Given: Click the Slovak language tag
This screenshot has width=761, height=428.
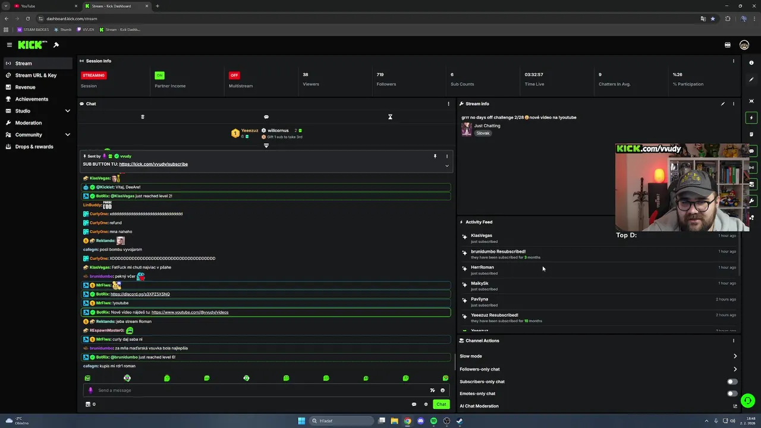Looking at the screenshot, I should tap(483, 133).
